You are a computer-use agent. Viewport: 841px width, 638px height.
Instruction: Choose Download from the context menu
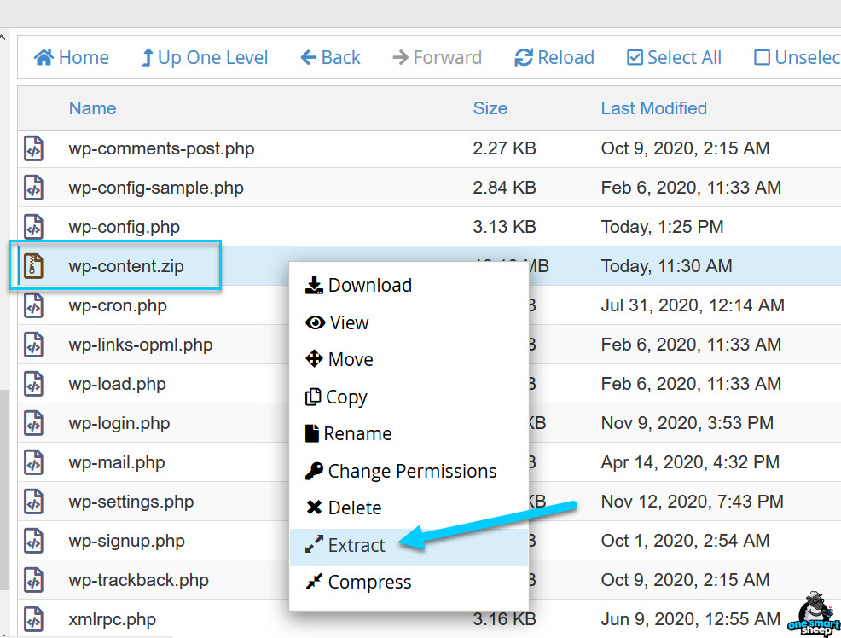[409, 285]
